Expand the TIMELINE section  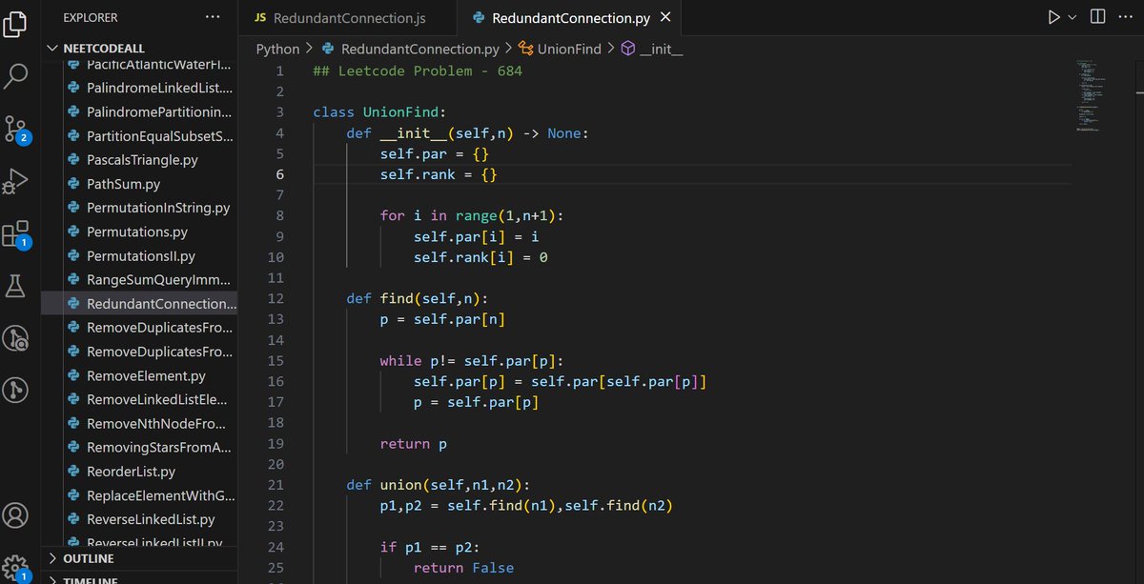(139, 579)
